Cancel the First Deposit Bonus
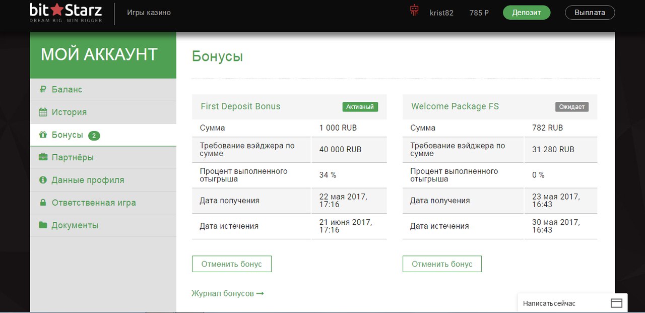 pyautogui.click(x=231, y=264)
